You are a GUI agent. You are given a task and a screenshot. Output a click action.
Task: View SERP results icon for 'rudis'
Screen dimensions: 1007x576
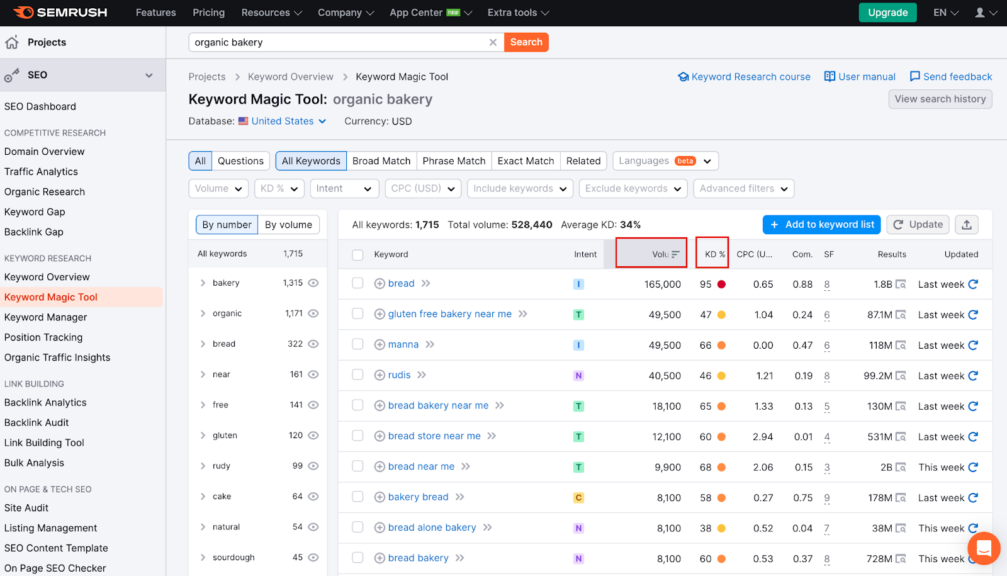pos(901,376)
